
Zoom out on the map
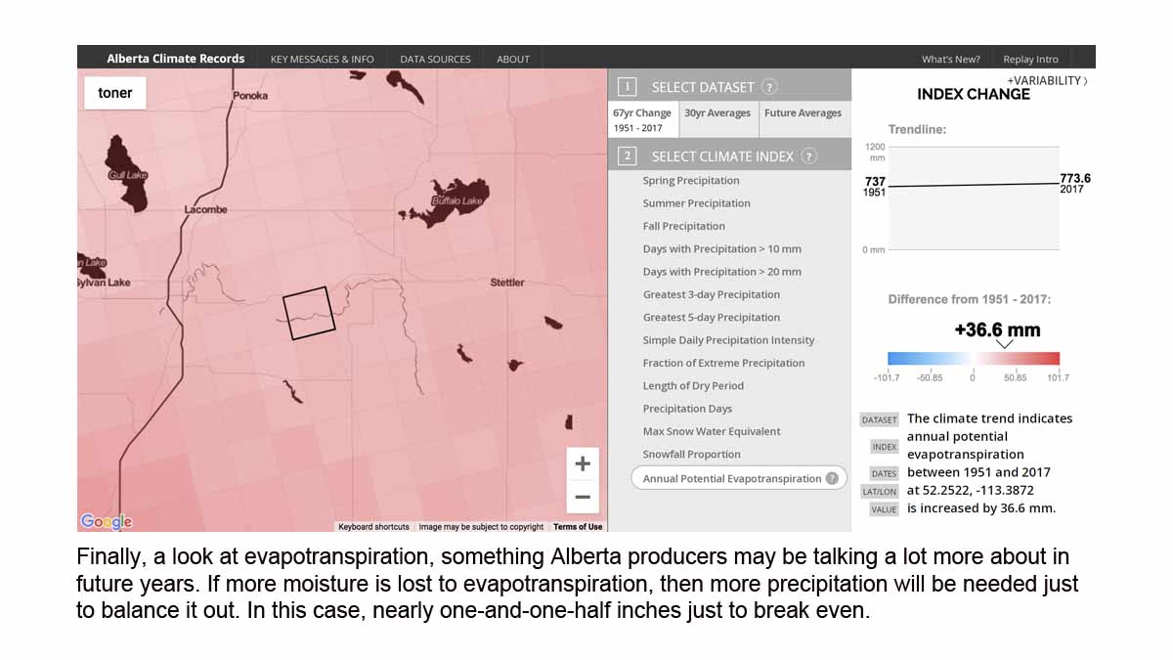tap(582, 497)
